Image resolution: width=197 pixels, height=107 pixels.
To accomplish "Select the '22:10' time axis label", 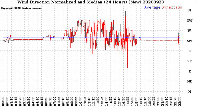I will (166, 101).
